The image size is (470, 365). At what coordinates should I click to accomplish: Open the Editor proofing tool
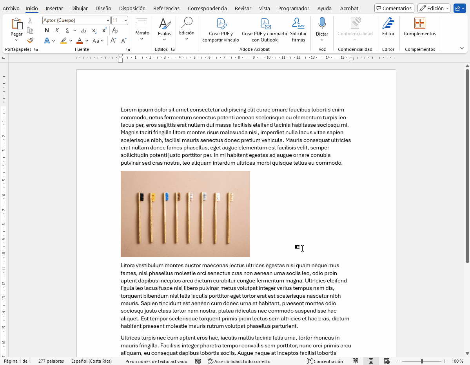388,27
